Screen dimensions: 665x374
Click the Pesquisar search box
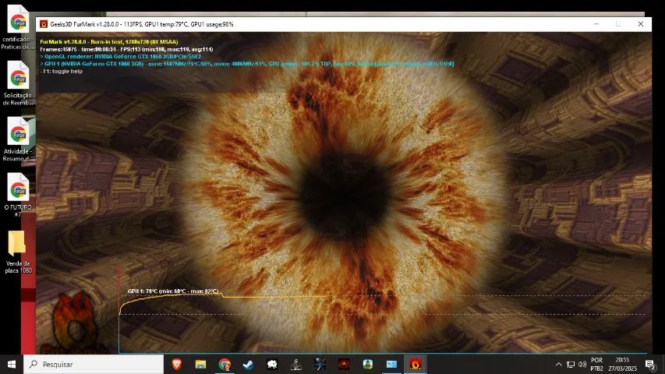point(94,364)
